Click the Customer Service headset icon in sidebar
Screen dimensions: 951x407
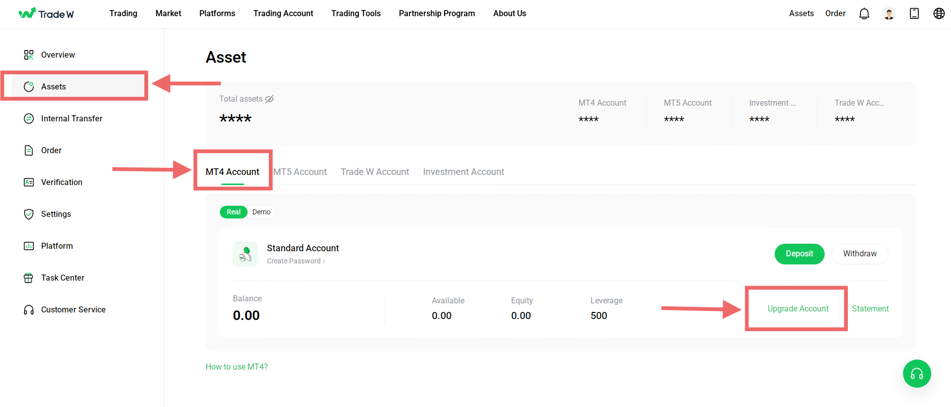[29, 309]
